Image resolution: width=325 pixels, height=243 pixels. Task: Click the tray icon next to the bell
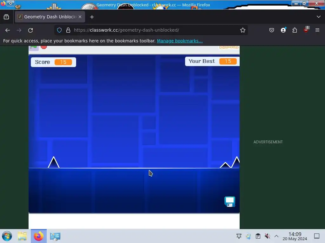(x=248, y=236)
